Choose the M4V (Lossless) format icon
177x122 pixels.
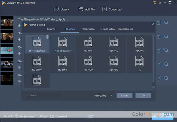click(62, 42)
